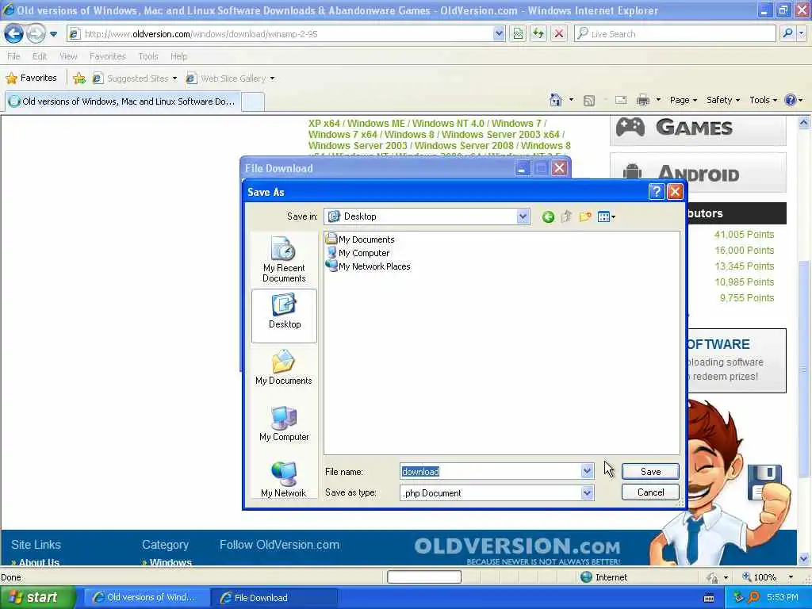Open the View Menu icon in Save As
This screenshot has width=812, height=609.
(607, 217)
